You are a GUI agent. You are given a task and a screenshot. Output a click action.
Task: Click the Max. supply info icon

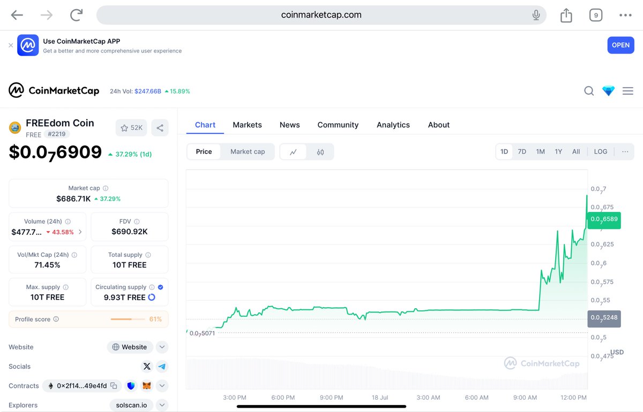pos(65,287)
